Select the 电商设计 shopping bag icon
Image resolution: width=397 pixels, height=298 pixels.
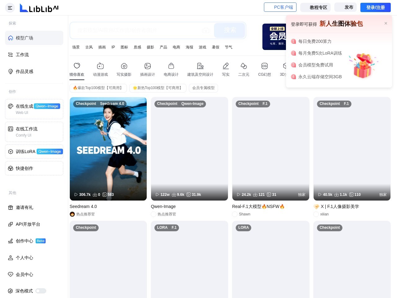pos(171,66)
